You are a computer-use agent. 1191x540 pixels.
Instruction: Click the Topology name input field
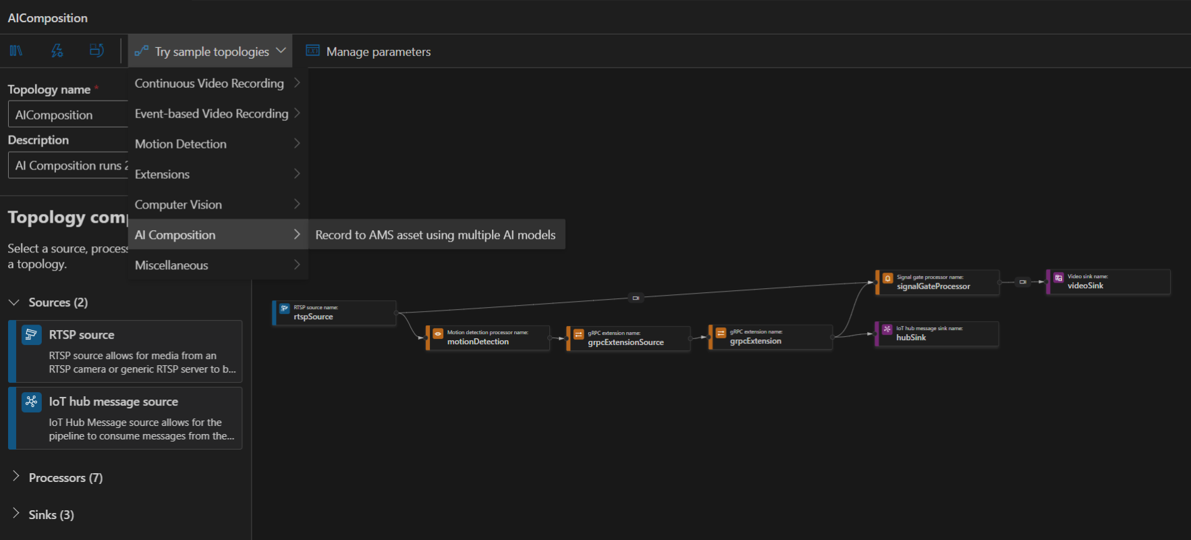pyautogui.click(x=68, y=115)
